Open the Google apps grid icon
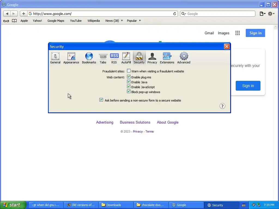The image size is (279, 209). (238, 33)
